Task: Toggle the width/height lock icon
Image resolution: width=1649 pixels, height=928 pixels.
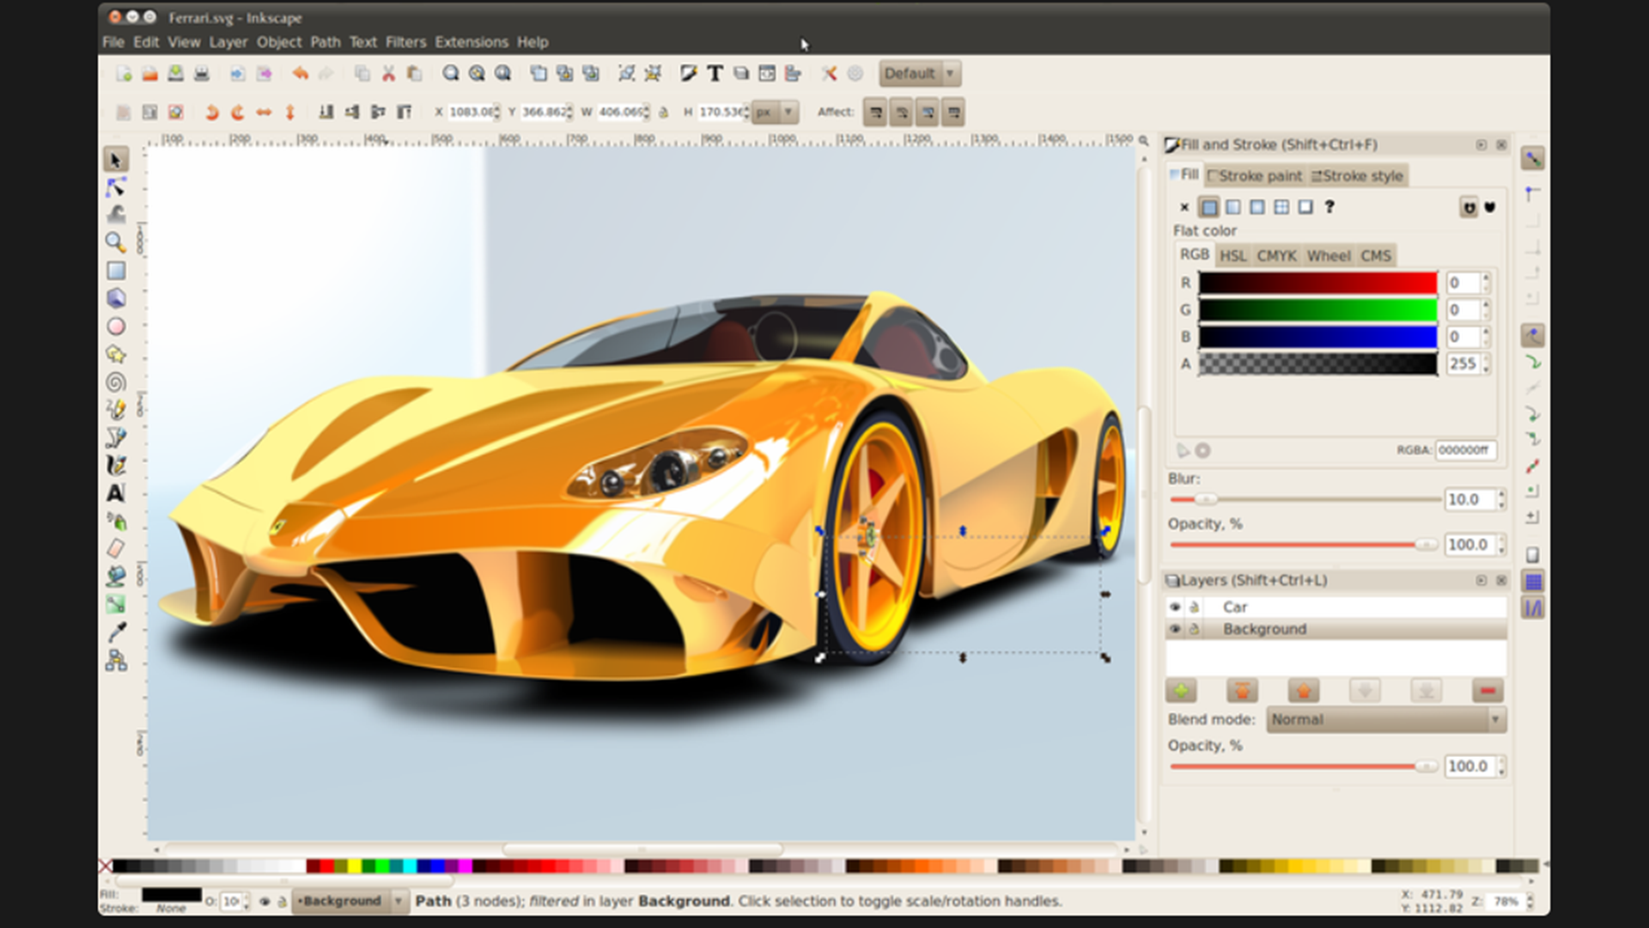Action: [664, 113]
